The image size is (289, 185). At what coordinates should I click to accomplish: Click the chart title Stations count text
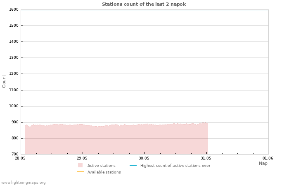click(x=144, y=4)
